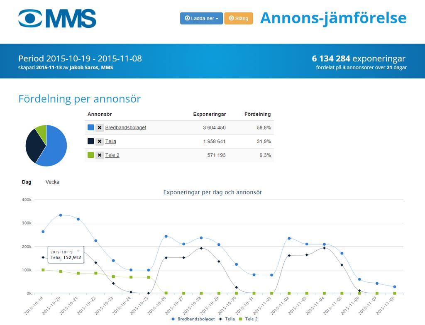425x325 pixels.
Task: Toggle Tele 2 series in chart legend
Action: click(248, 319)
